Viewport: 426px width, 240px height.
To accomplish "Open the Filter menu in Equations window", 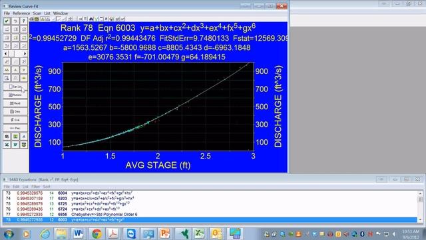I will coord(35,187).
